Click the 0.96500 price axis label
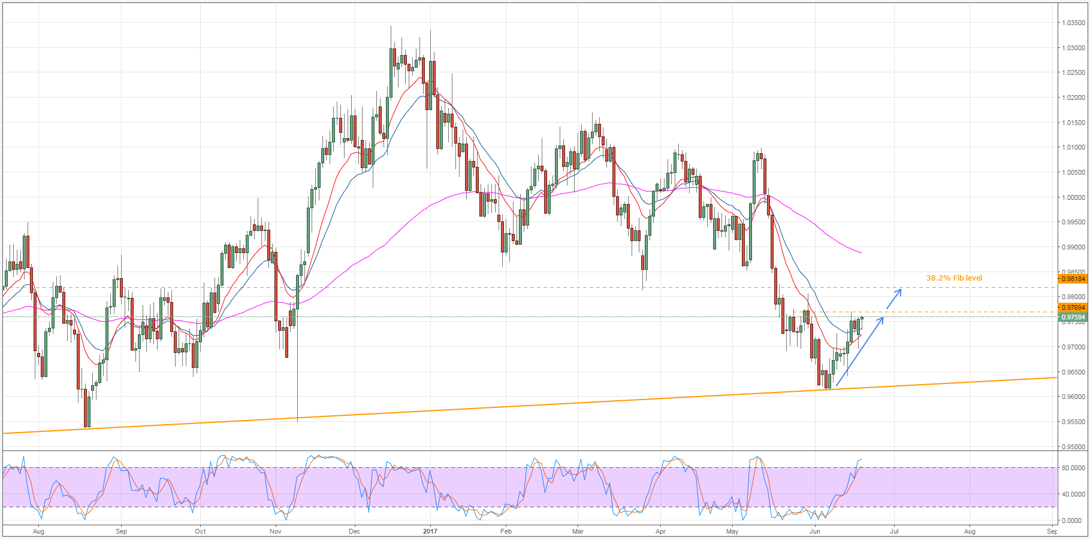This screenshot has width=1090, height=539. (1073, 371)
